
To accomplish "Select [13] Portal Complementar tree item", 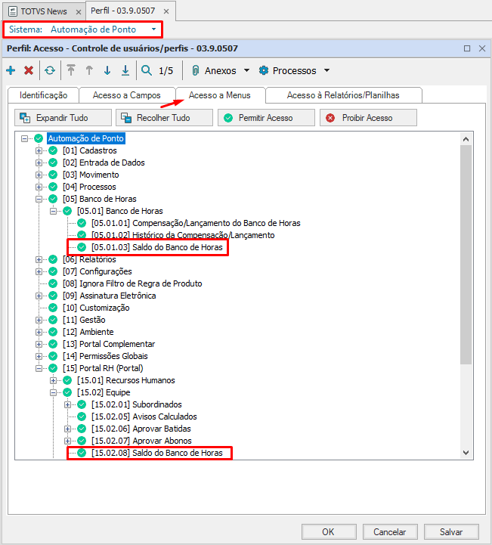I will pos(109,344).
